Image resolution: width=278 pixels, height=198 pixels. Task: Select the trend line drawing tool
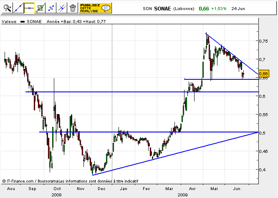click(x=18, y=8)
